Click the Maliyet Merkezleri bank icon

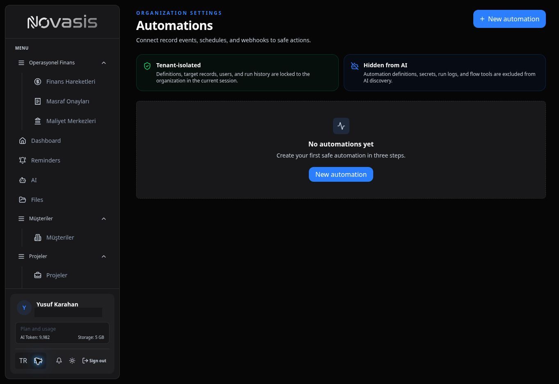[x=38, y=121]
